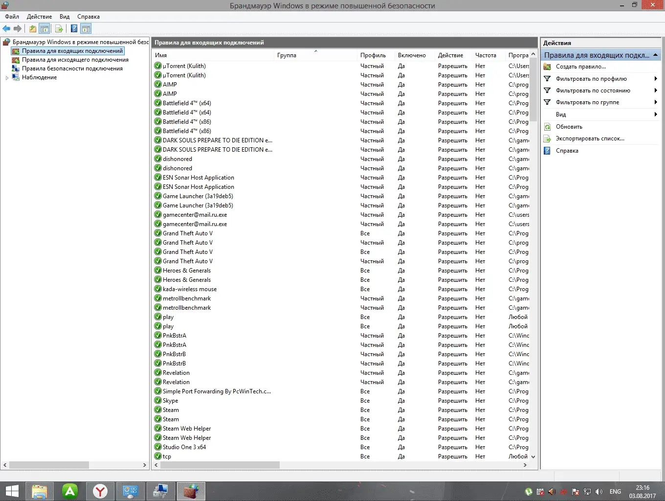Screen dimensions: 665x501
Task: Sort rules by the Частота column header
Action: click(489, 55)
